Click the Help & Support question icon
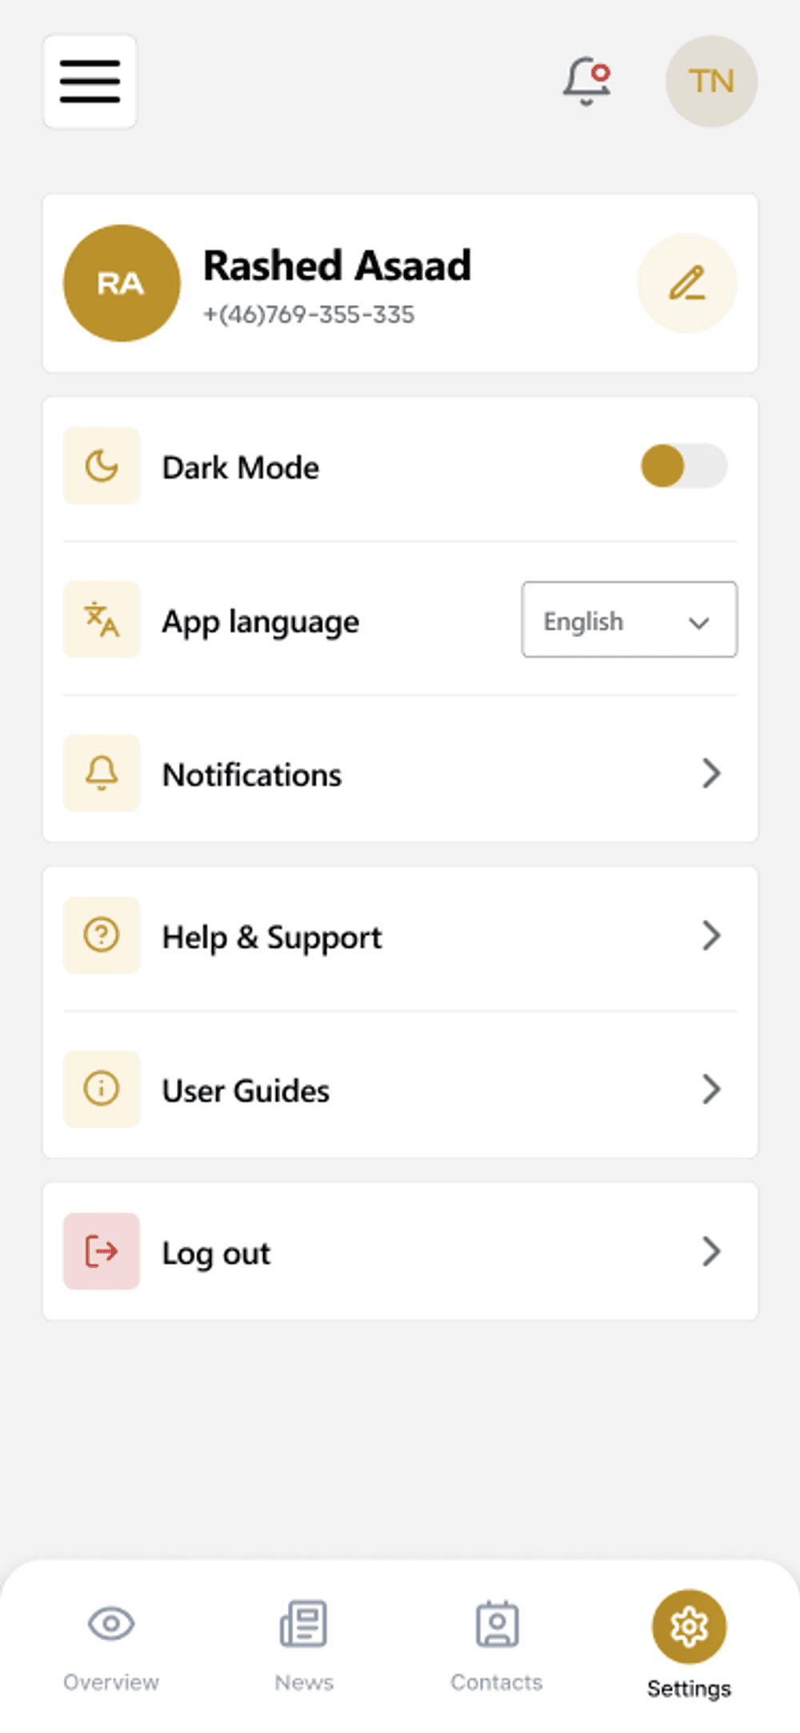800x1733 pixels. (102, 935)
